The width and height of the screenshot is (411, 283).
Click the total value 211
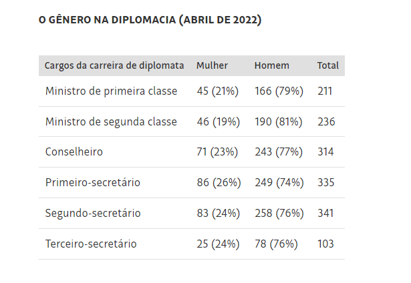(x=325, y=91)
